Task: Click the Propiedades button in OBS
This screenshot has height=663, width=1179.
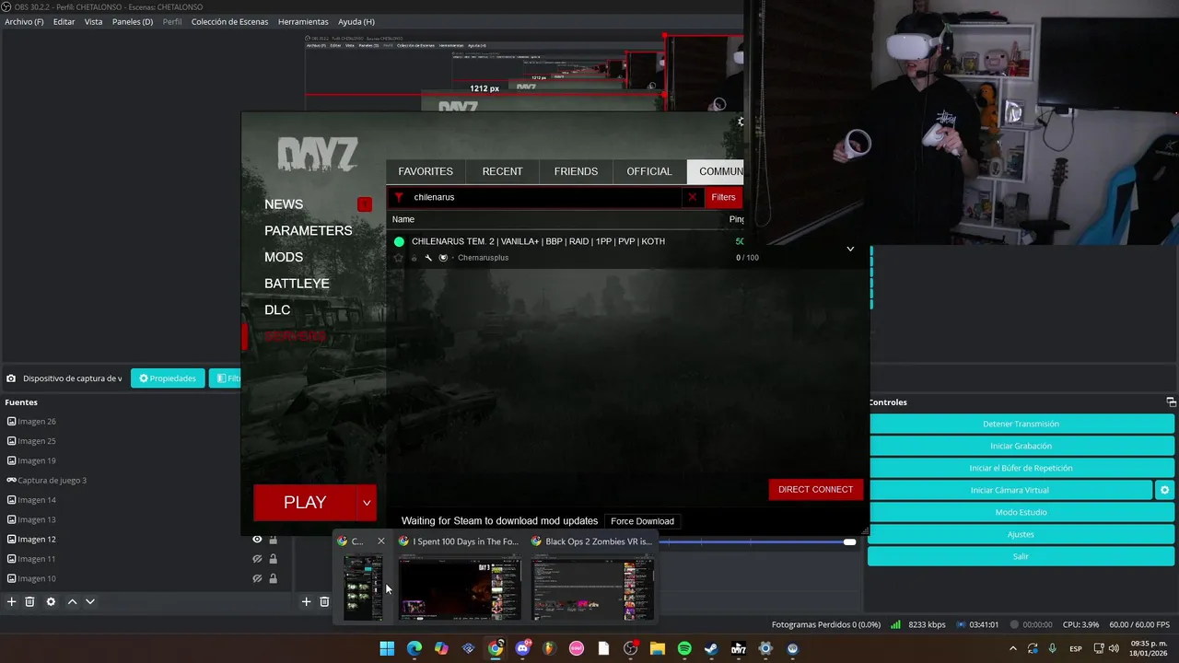Action: coord(168,378)
